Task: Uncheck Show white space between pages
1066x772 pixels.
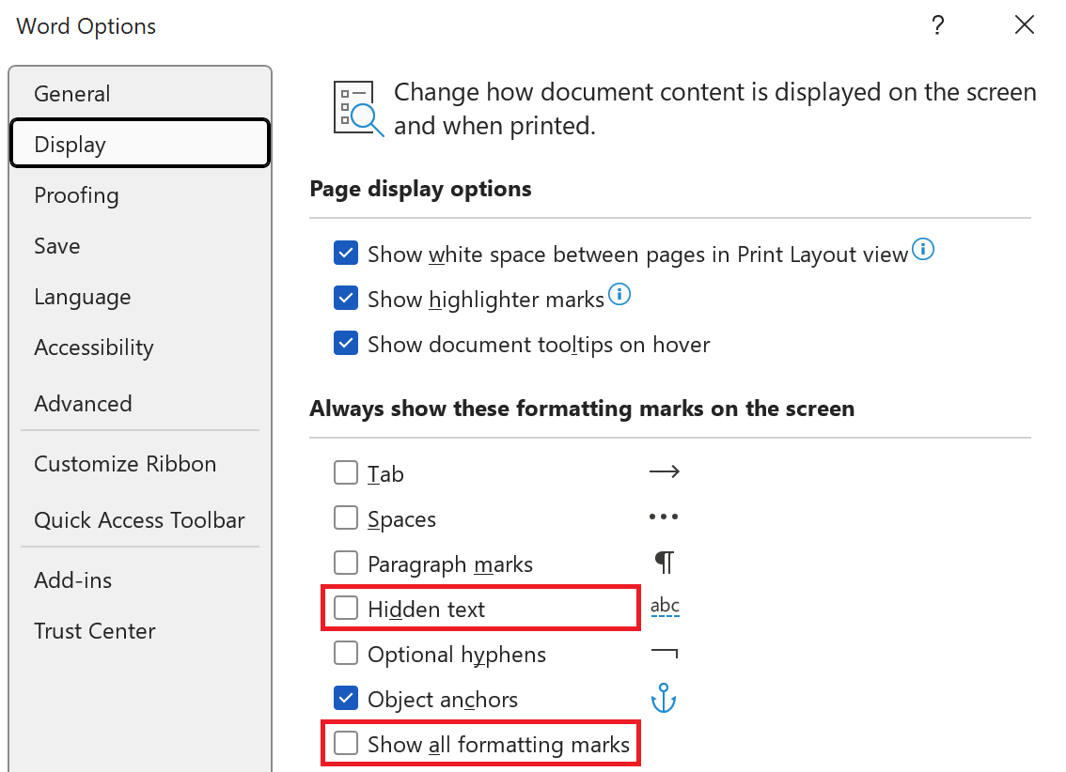Action: tap(347, 253)
